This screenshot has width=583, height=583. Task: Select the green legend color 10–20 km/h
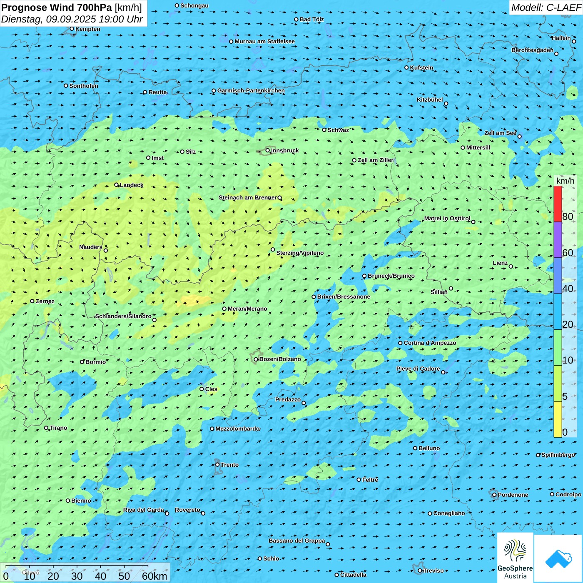pyautogui.click(x=558, y=348)
